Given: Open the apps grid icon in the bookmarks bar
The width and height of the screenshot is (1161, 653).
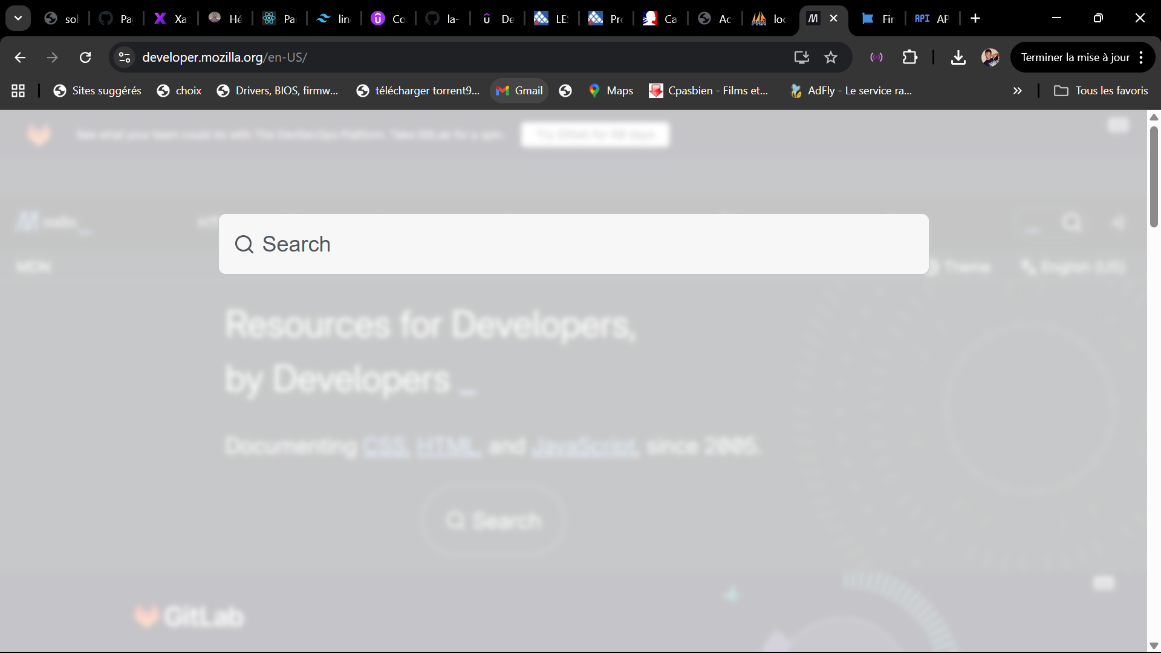Looking at the screenshot, I should click(x=18, y=91).
